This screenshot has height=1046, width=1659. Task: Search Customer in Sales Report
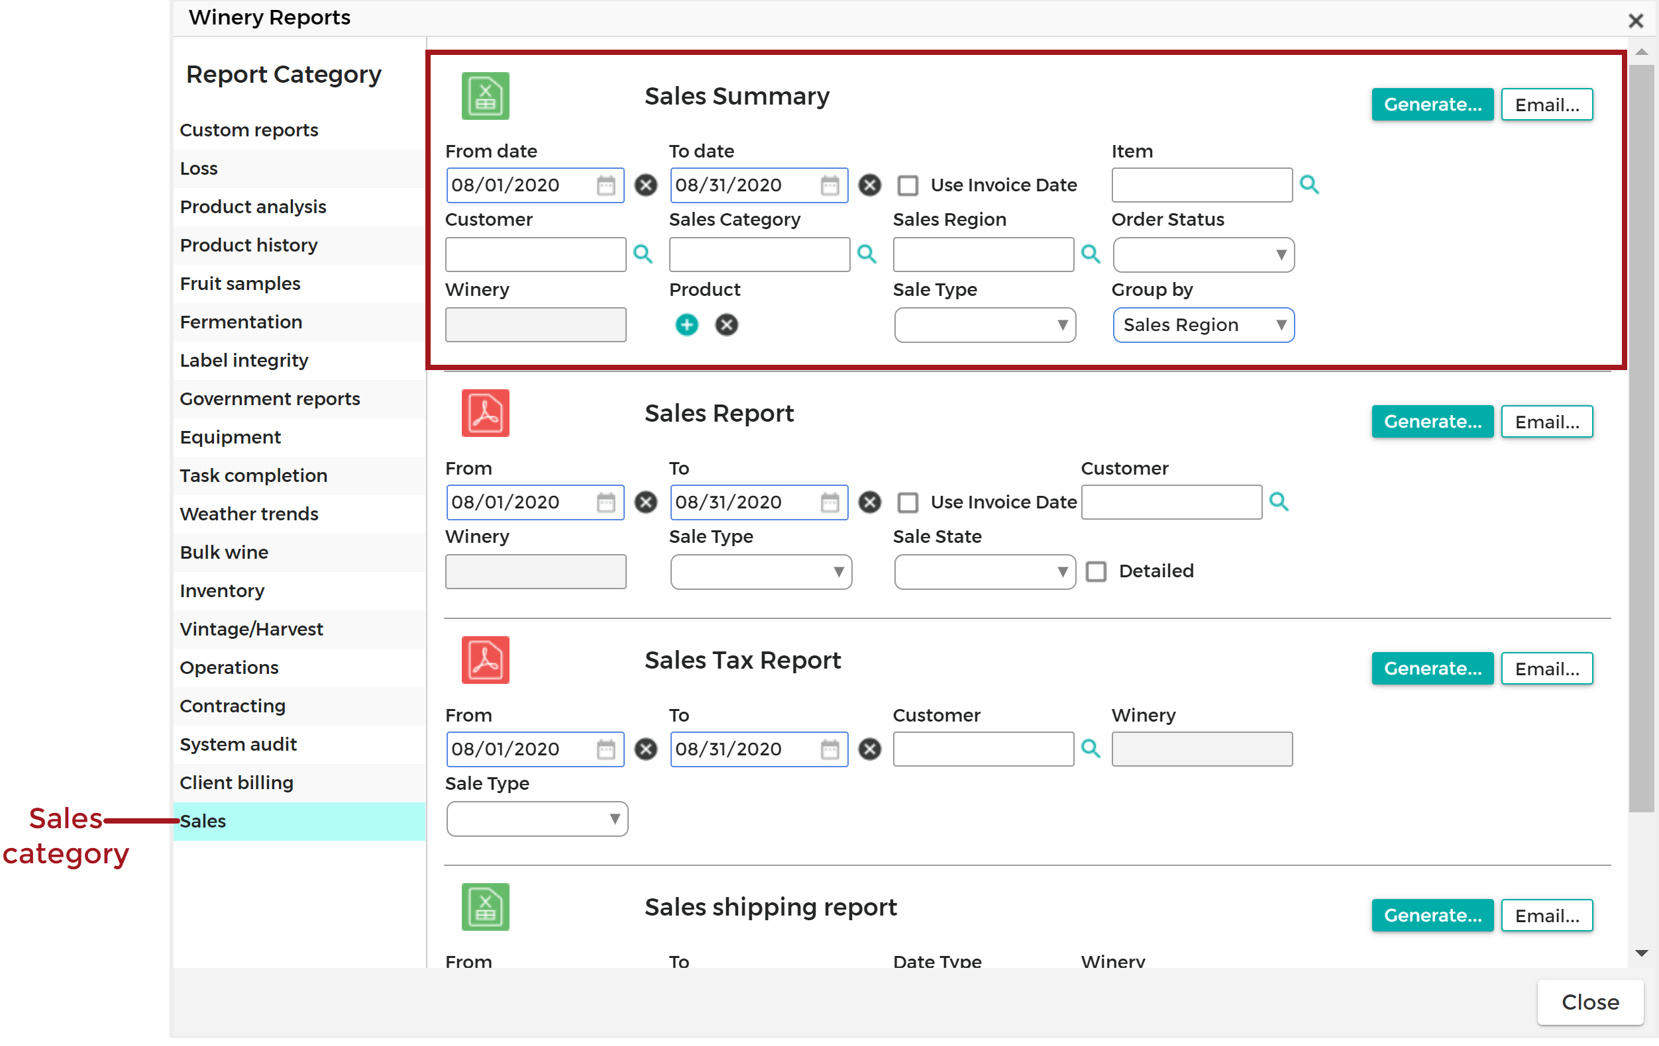(1279, 501)
